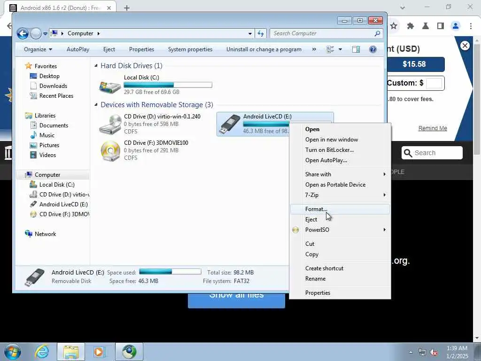
Task: Open the Pictures library
Action: [x=49, y=145]
